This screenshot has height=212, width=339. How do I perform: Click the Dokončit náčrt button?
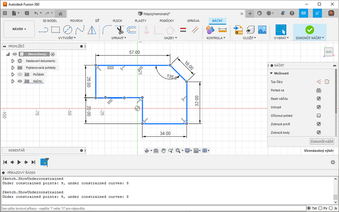point(322,141)
